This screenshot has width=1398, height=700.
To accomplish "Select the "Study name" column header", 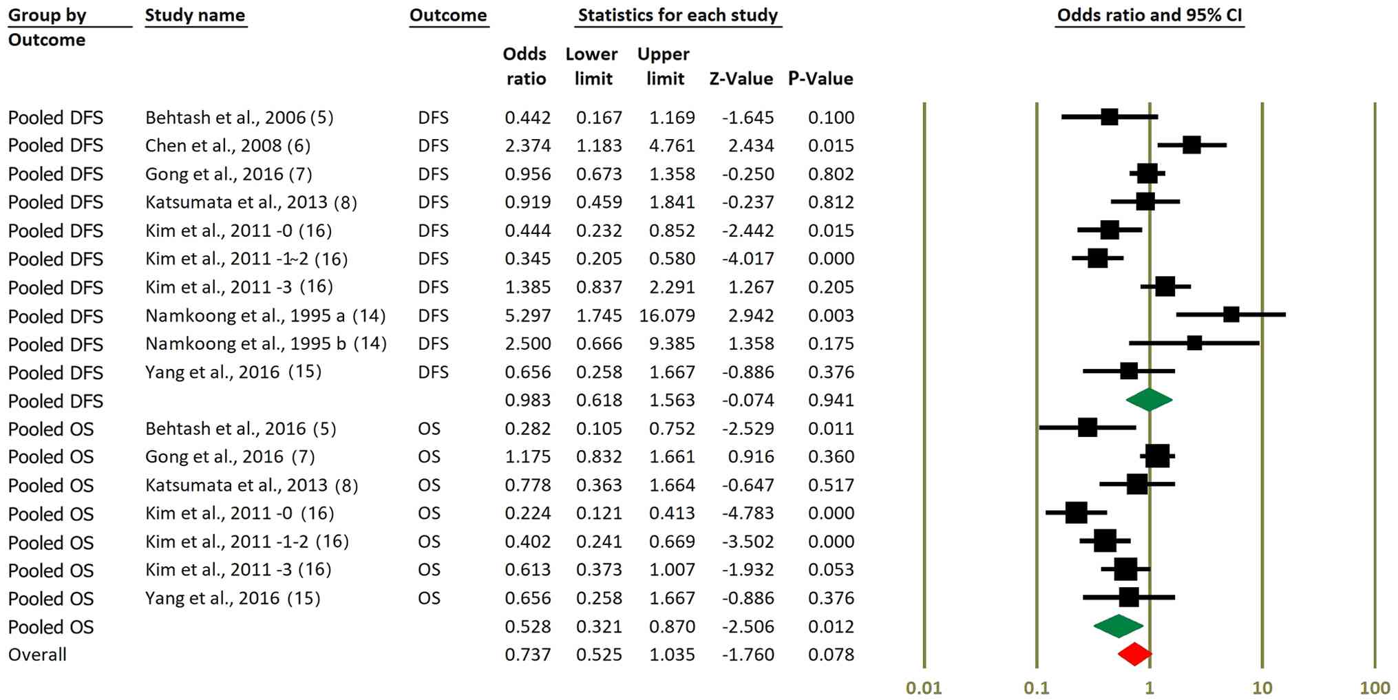I will tap(195, 15).
